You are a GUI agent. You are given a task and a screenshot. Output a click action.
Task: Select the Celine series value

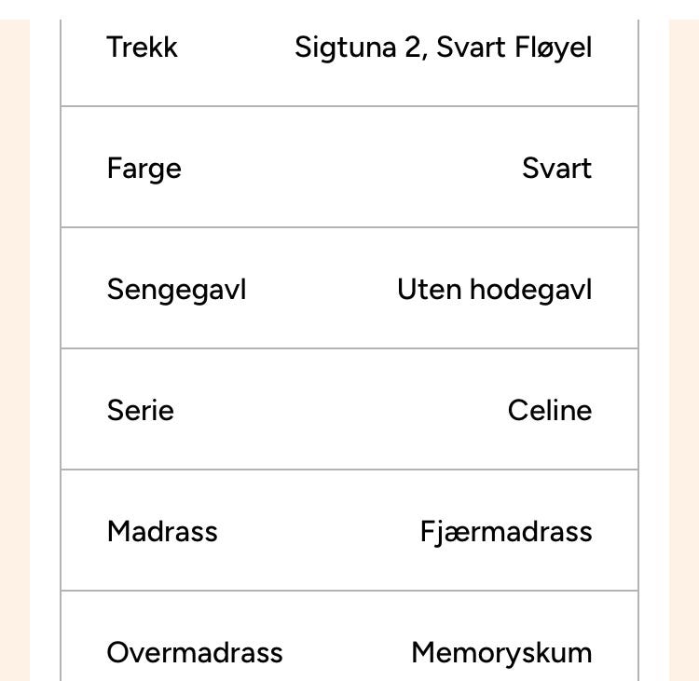tap(550, 411)
